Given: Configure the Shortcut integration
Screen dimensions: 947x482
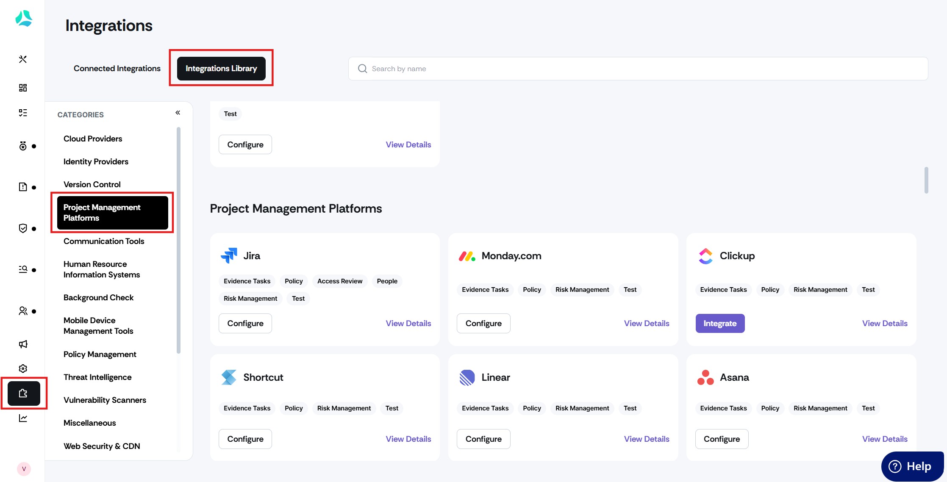Looking at the screenshot, I should coord(245,439).
